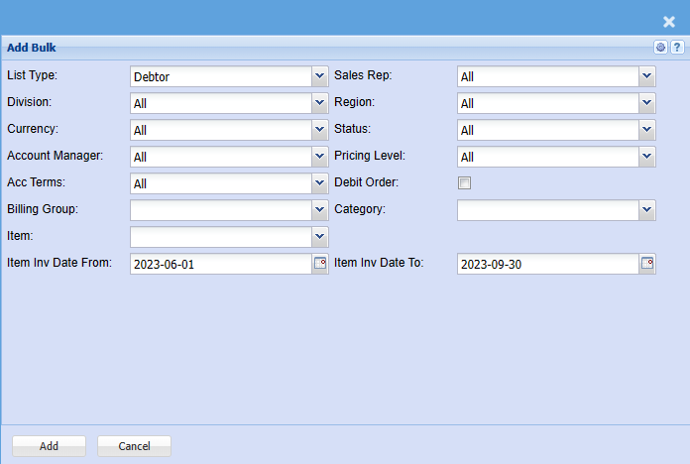Viewport: 690px width, 464px height.
Task: Expand the Sales Rep dropdown arrow
Action: pos(646,76)
